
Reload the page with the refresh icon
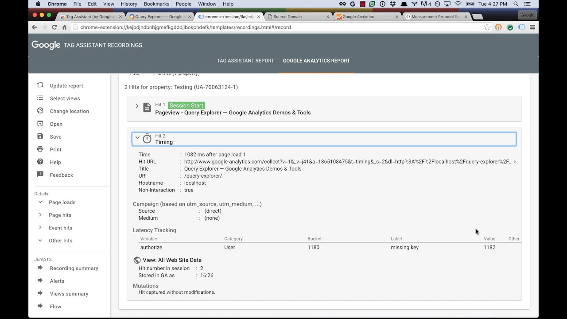coord(54,27)
